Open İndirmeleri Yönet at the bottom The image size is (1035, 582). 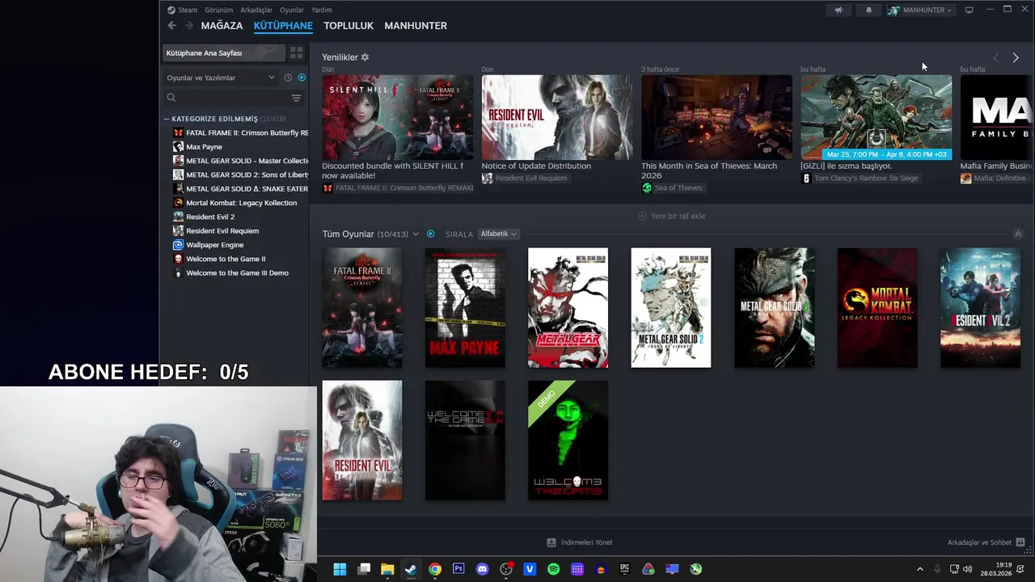[580, 542]
